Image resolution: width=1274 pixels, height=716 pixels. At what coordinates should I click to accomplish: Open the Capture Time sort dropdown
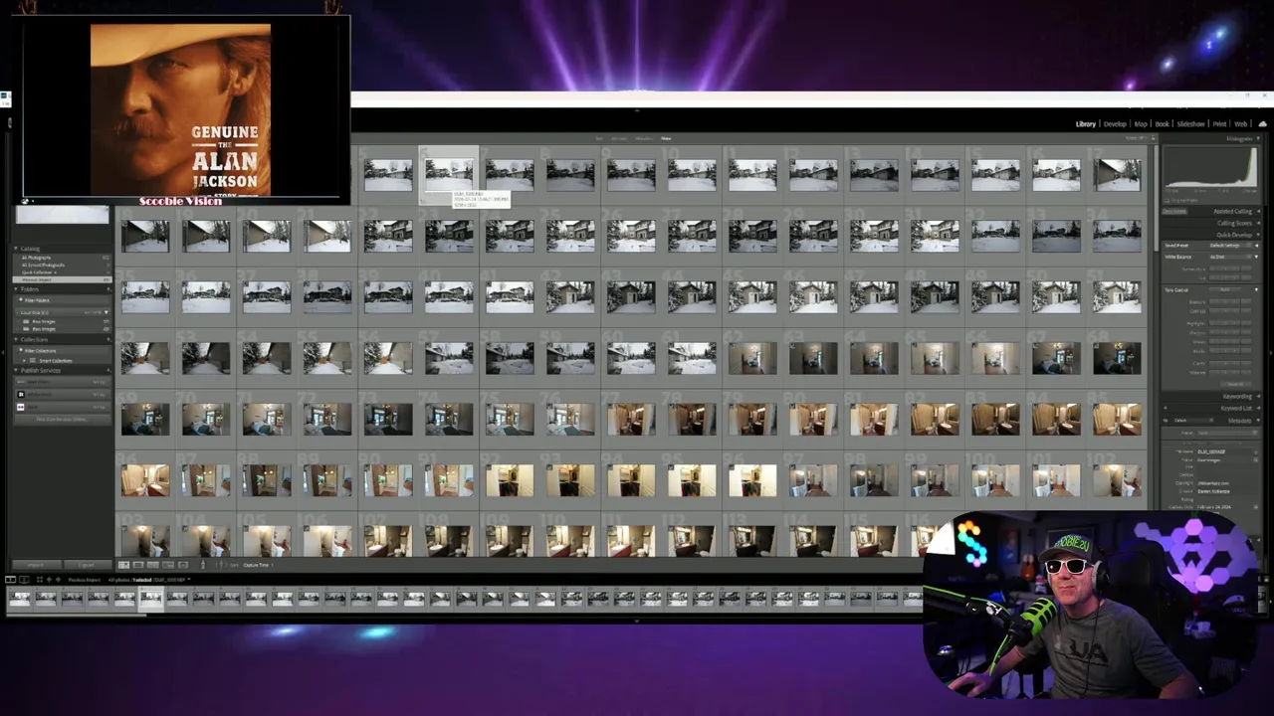pos(258,565)
